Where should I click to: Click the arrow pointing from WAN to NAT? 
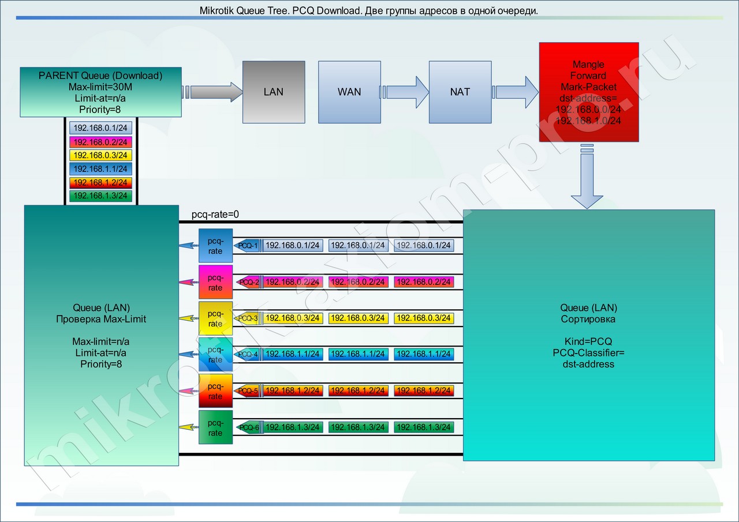(x=404, y=92)
